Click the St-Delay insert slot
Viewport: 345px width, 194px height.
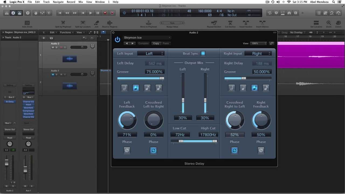10,102
